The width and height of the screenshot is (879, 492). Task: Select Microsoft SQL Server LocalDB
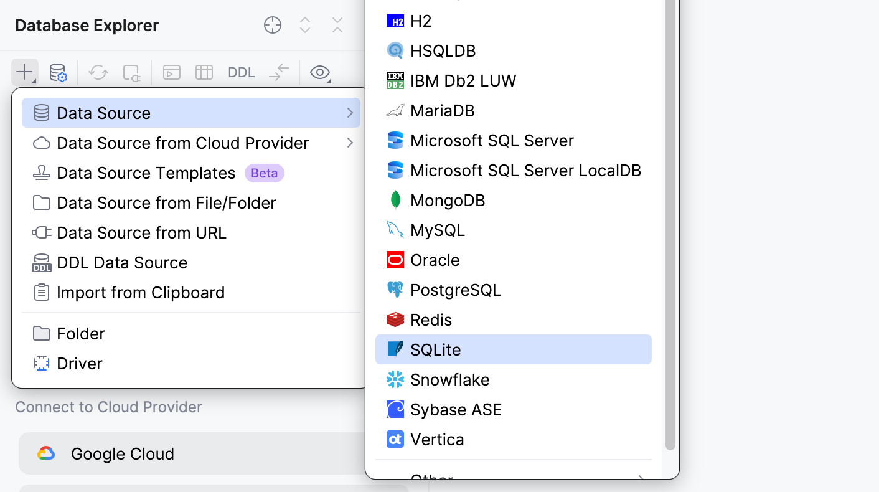pyautogui.click(x=514, y=170)
